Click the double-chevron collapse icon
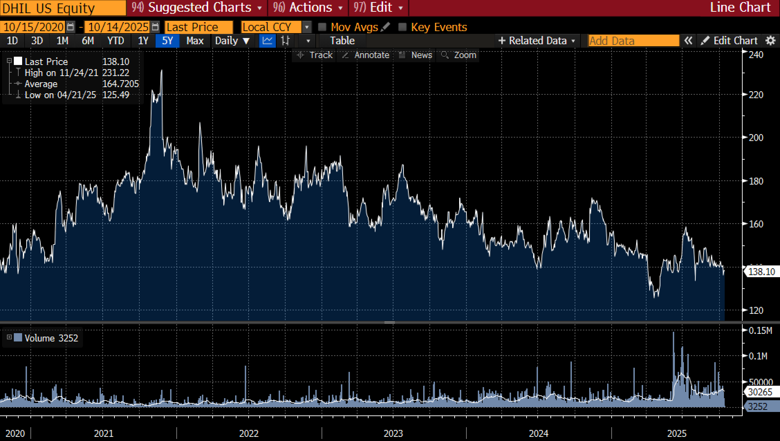The height and width of the screenshot is (441, 780). [688, 41]
